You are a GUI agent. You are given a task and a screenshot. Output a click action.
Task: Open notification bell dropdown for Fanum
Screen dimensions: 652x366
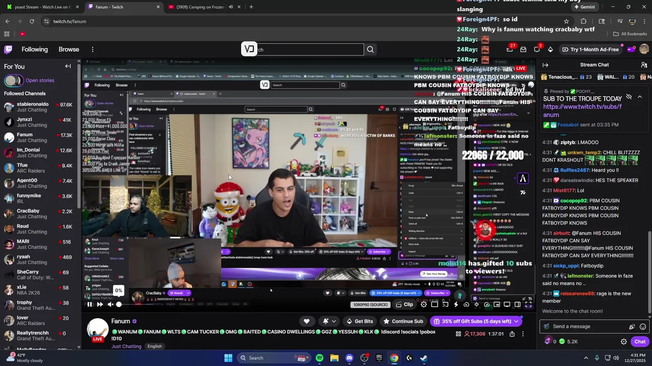coord(329,321)
